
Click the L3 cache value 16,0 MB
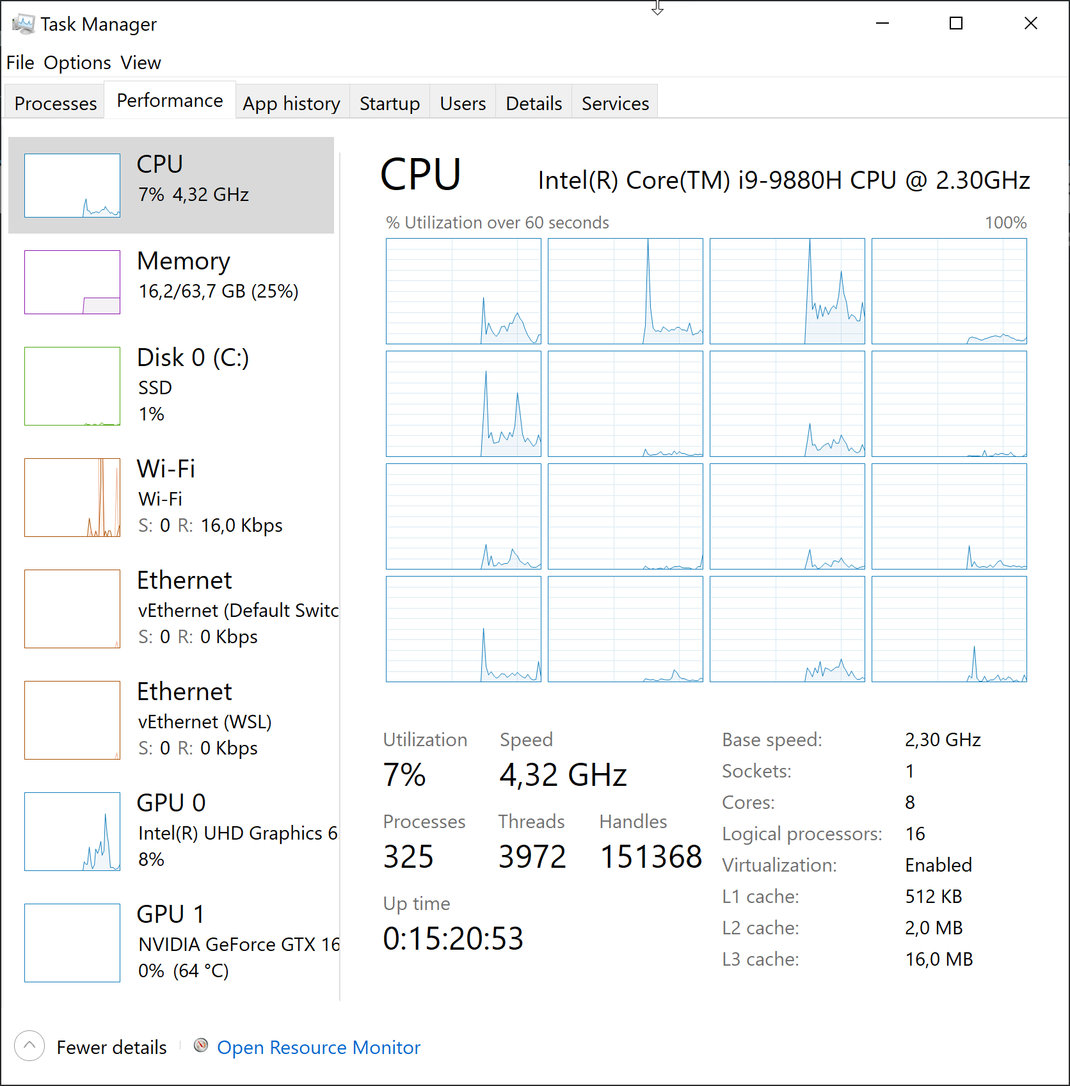939,959
